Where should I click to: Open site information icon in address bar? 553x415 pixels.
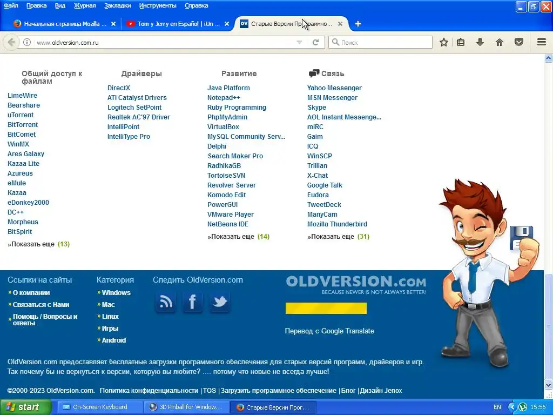(x=27, y=42)
